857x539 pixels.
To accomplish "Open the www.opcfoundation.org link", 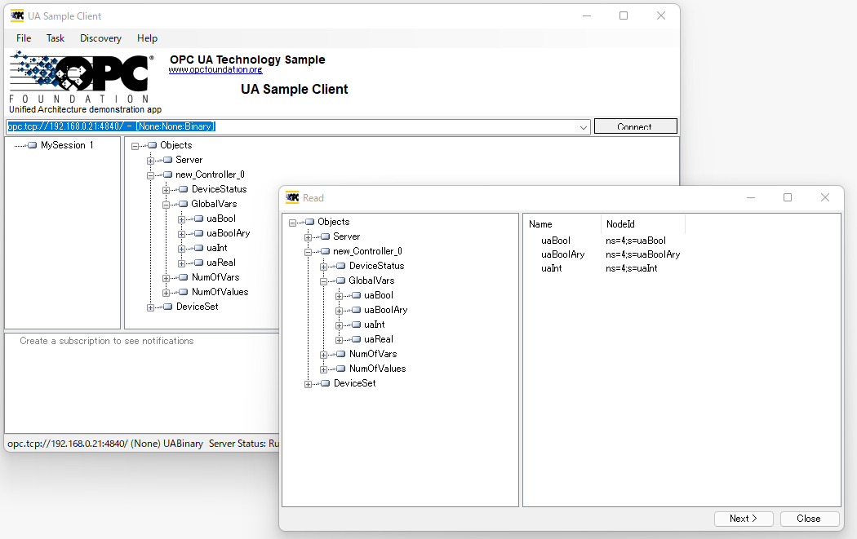I will (215, 70).
